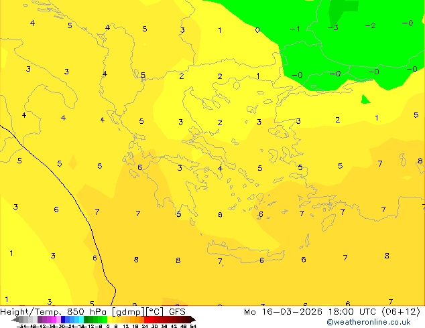Pick the dark purple legend swatch near -42
425x328 pixels.
(40, 319)
